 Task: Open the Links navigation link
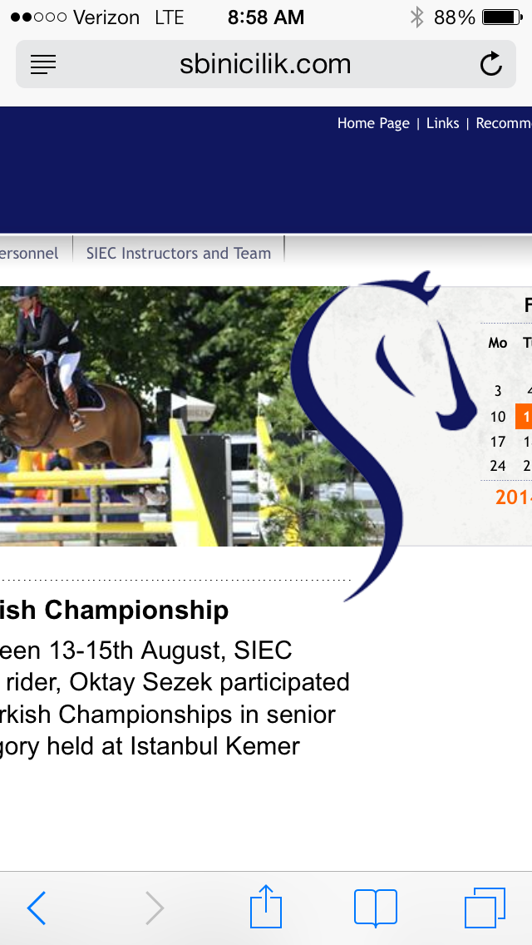(x=442, y=123)
